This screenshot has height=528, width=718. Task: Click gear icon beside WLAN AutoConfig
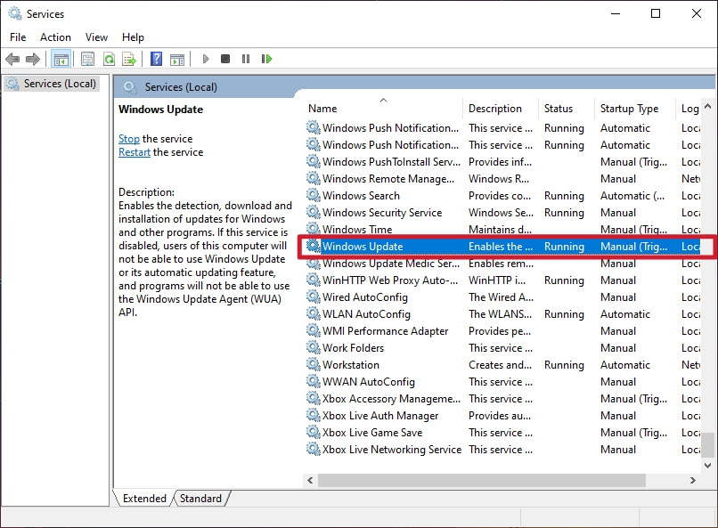313,314
